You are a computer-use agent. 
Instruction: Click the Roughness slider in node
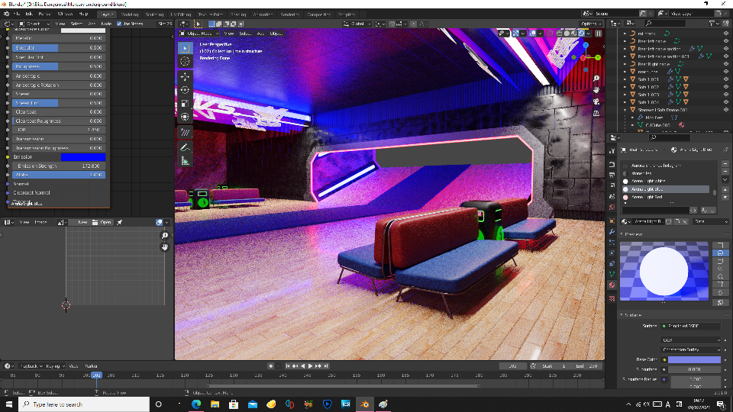coord(59,66)
